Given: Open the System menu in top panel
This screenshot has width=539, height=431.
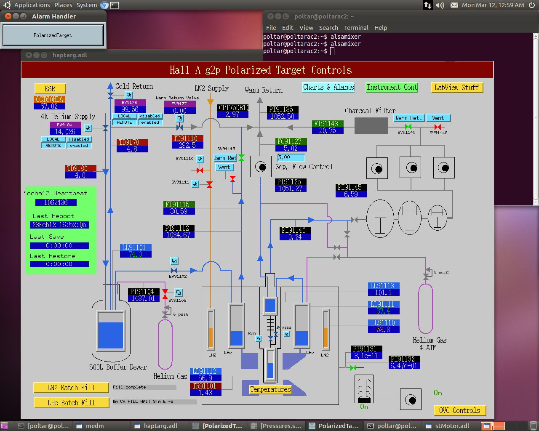Looking at the screenshot, I should pyautogui.click(x=87, y=5).
